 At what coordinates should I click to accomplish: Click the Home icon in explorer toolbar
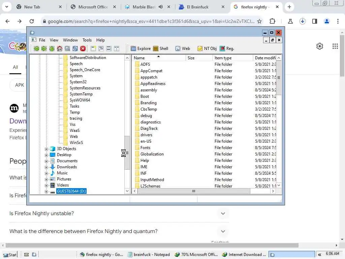(60, 49)
